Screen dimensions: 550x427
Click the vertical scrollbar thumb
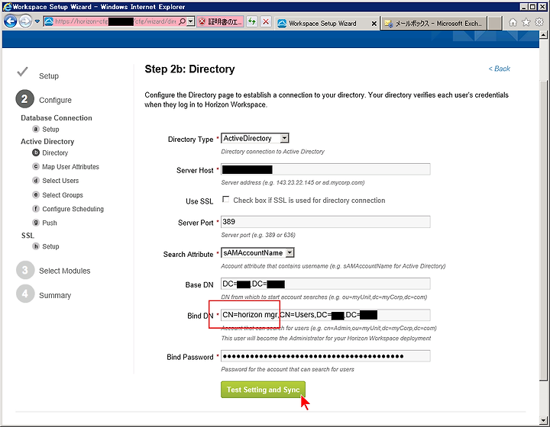pos(543,230)
